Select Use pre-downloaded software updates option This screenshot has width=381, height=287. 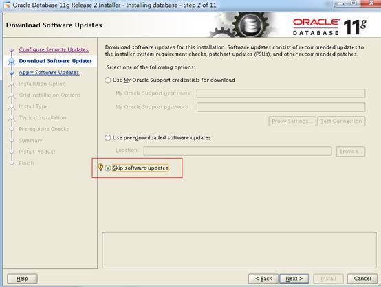point(108,138)
